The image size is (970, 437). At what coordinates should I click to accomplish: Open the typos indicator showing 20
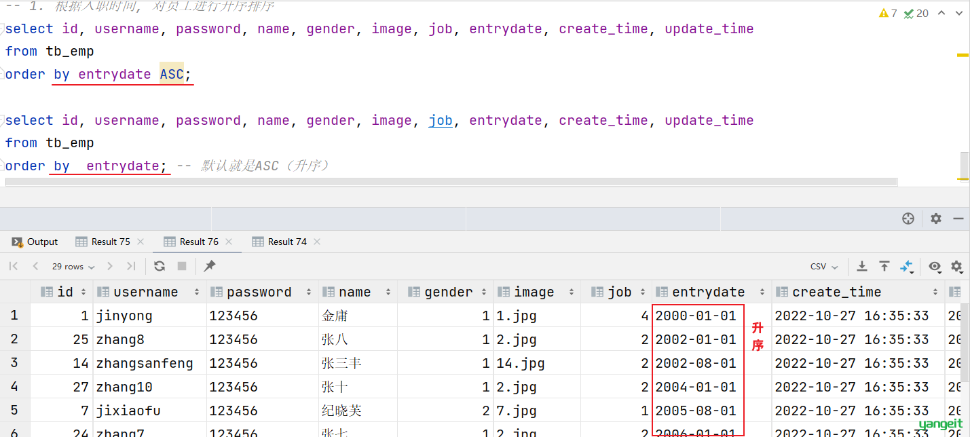coord(916,13)
